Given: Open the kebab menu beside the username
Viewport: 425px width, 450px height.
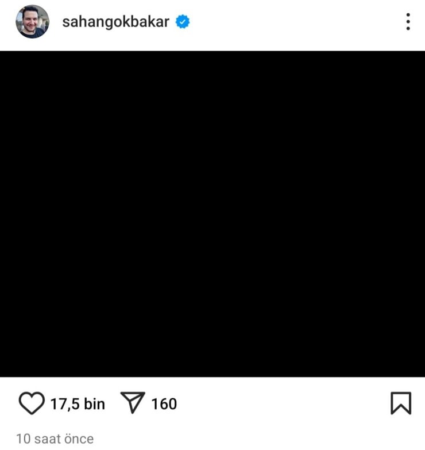Looking at the screenshot, I should coord(408,21).
